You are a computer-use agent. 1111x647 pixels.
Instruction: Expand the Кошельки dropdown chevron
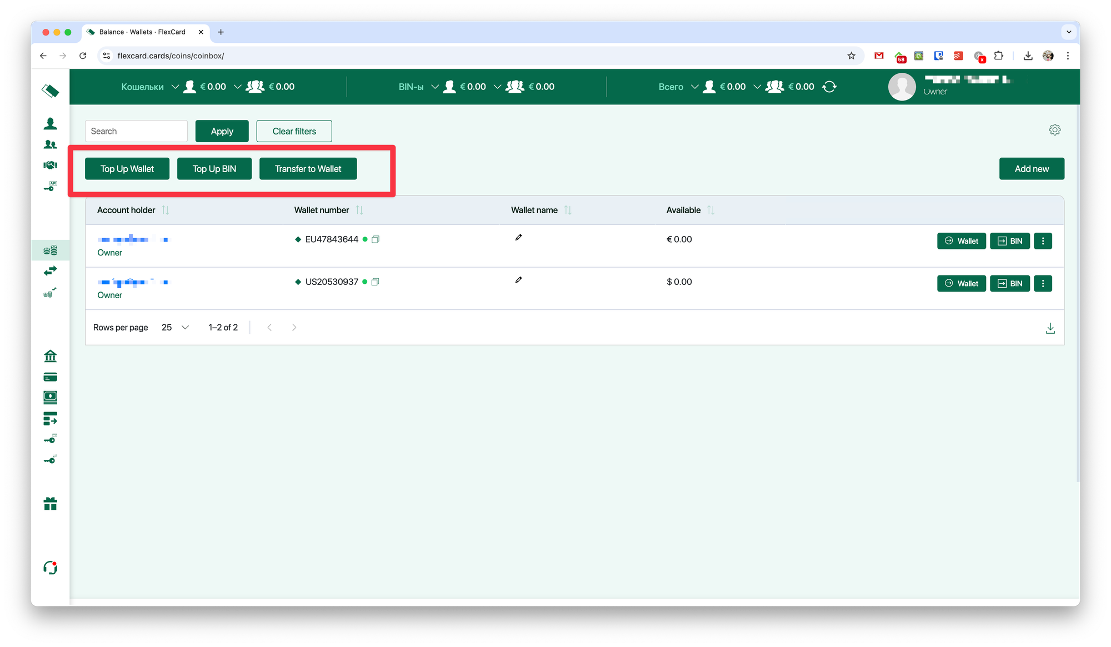[175, 87]
